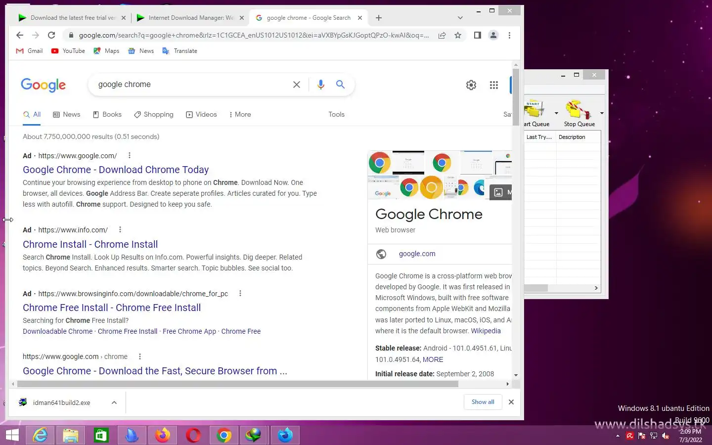Open the Google apps grid
Screen dimensions: 712x445
click(494, 85)
